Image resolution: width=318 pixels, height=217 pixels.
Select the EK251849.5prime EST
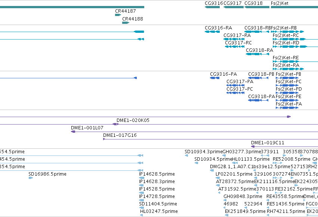tap(226, 215)
